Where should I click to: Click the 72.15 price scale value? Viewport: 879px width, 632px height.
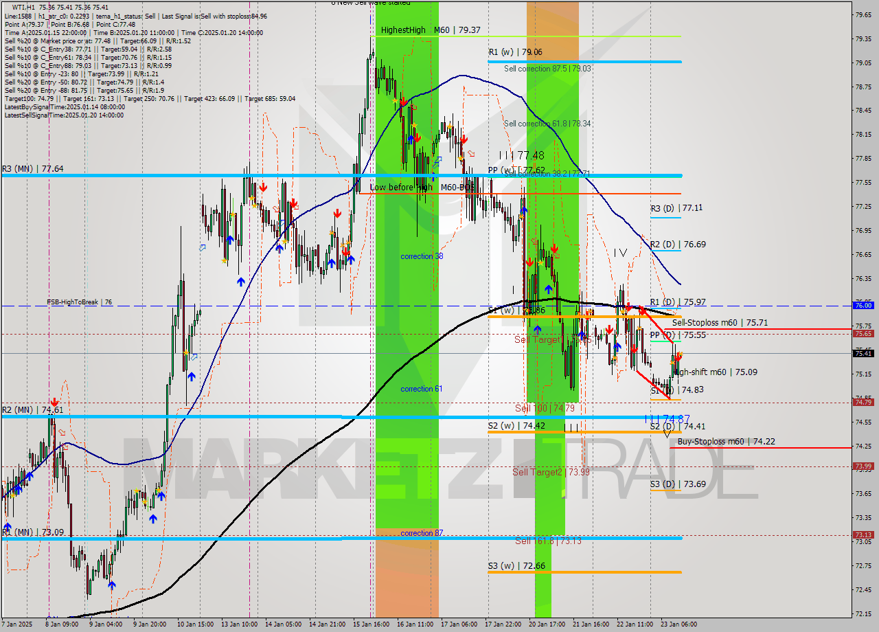click(x=863, y=613)
